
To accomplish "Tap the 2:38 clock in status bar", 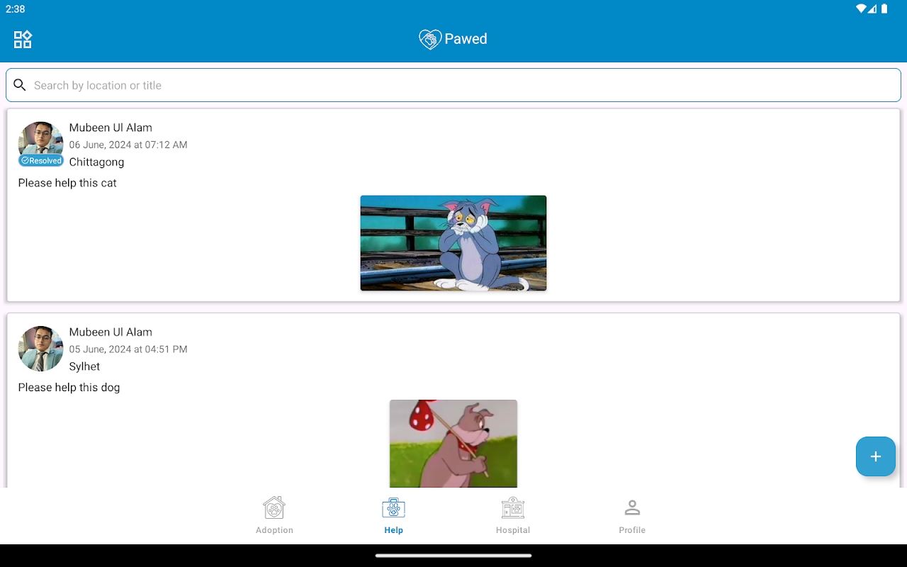I will pyautogui.click(x=15, y=9).
